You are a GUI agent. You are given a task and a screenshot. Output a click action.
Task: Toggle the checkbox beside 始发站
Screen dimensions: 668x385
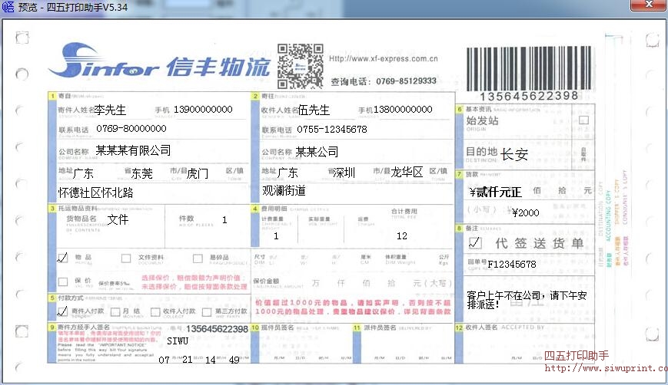pos(583,120)
